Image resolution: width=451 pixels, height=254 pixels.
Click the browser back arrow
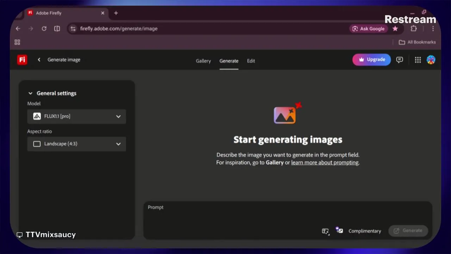pyautogui.click(x=18, y=29)
